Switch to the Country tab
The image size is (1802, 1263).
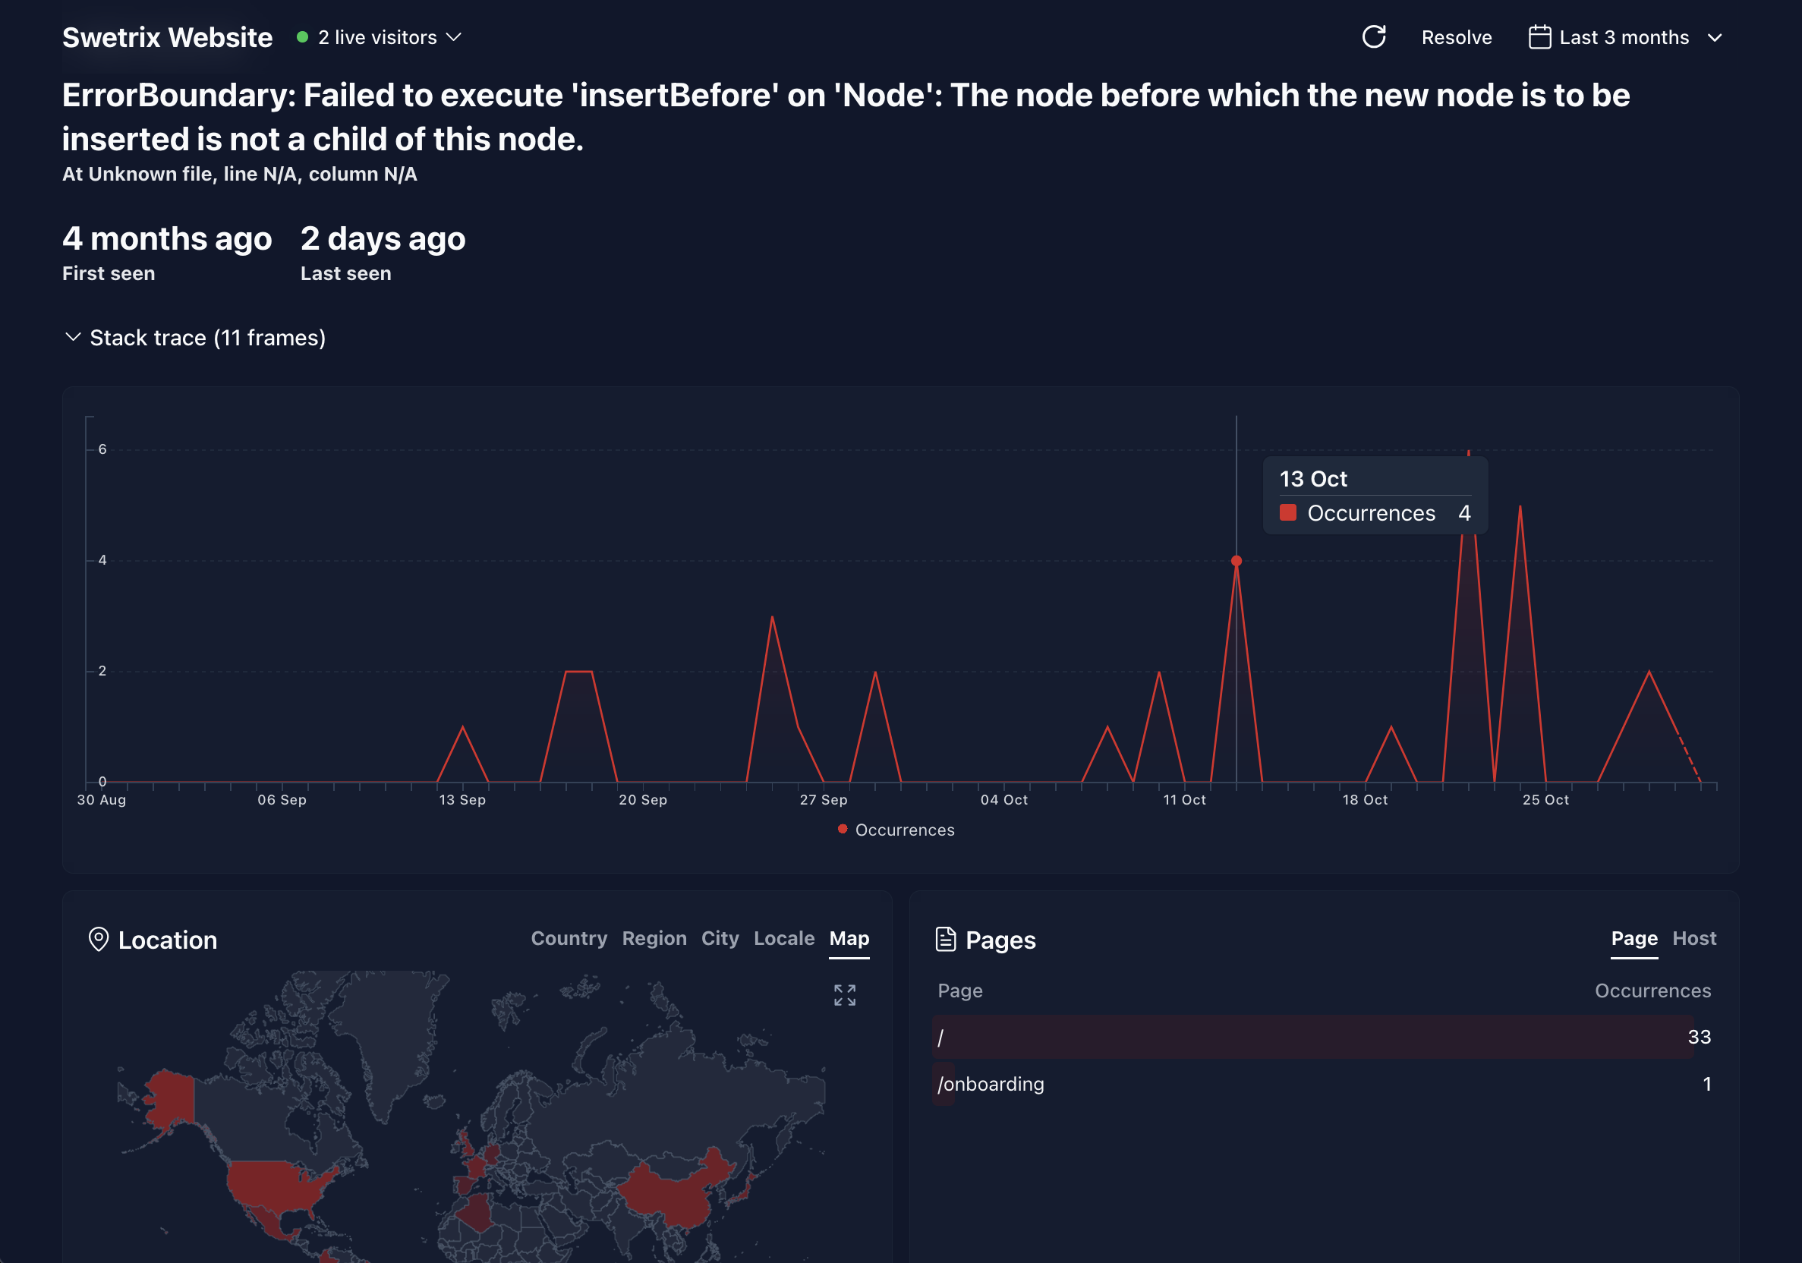(569, 939)
